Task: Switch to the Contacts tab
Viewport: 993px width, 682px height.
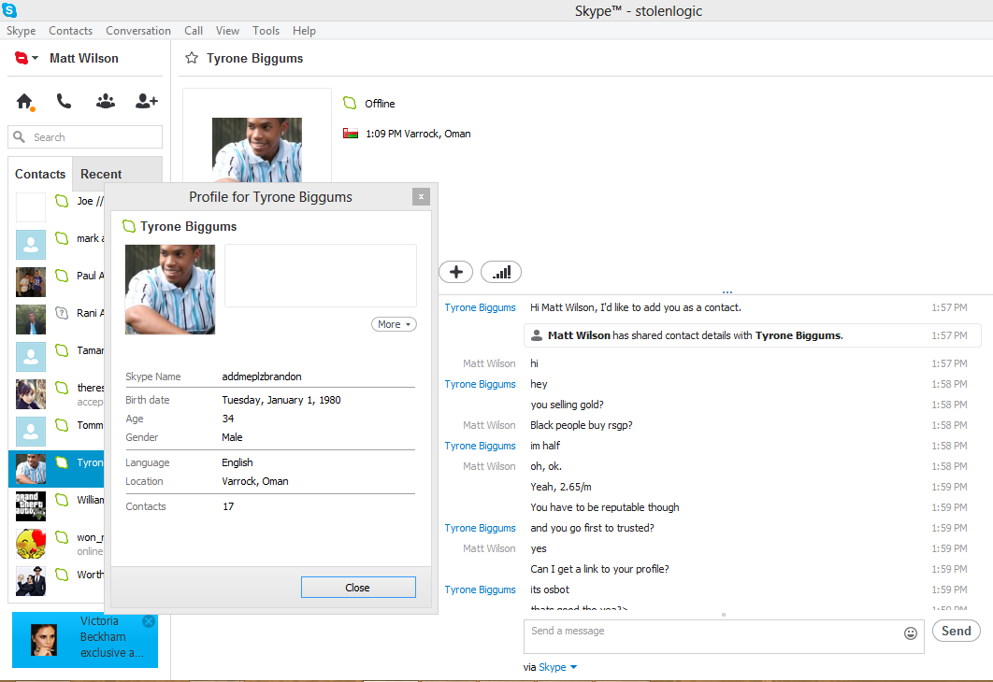Action: (40, 174)
